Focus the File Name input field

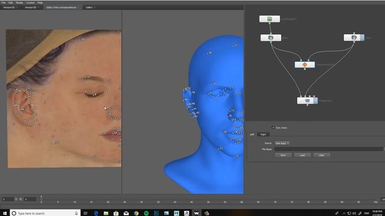point(328,149)
